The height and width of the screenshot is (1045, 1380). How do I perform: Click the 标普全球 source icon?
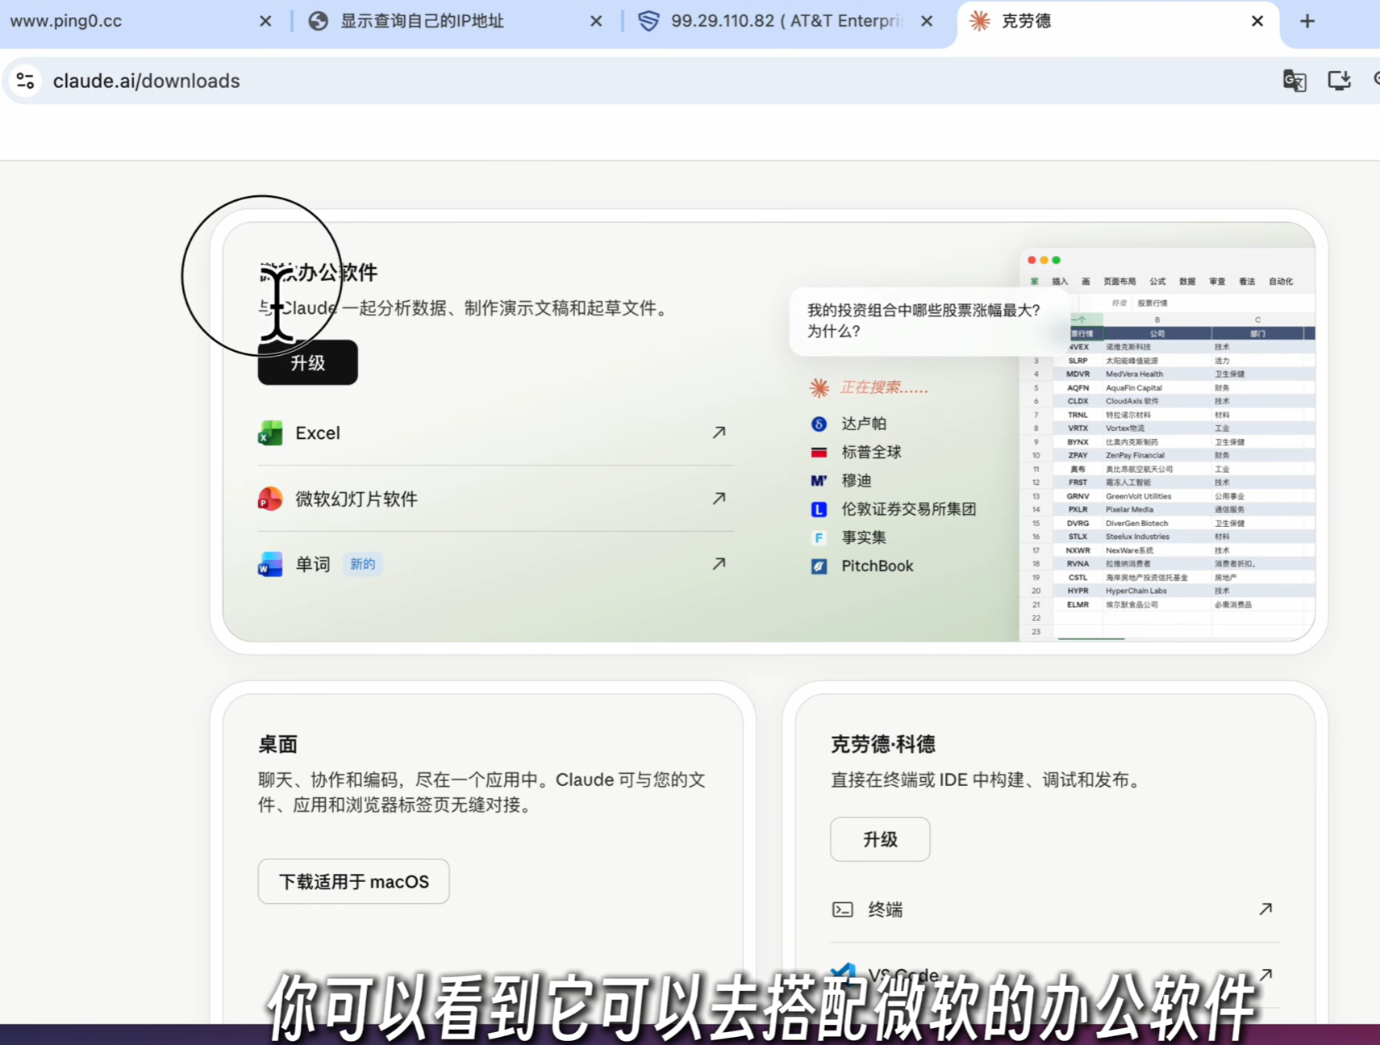pos(819,452)
